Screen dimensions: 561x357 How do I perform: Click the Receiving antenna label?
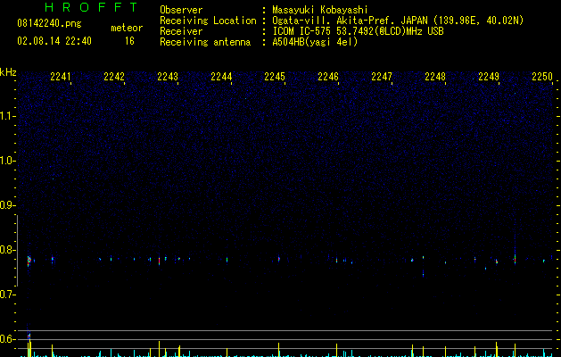205,42
